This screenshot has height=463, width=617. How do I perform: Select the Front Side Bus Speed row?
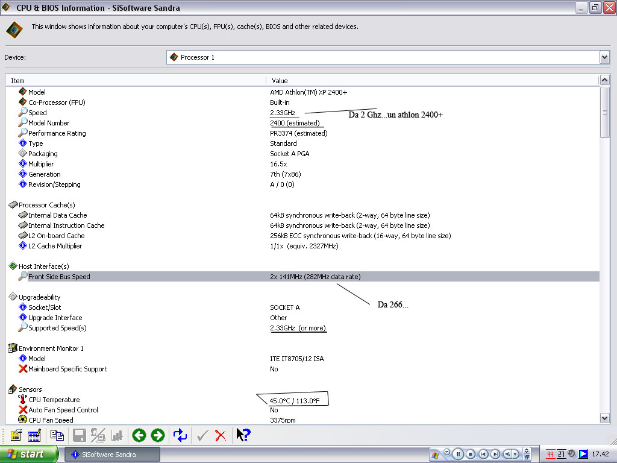point(59,277)
